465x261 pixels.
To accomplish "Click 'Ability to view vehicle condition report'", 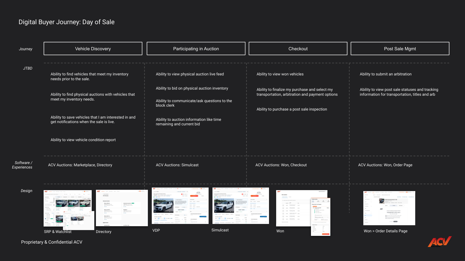I will (x=83, y=140).
